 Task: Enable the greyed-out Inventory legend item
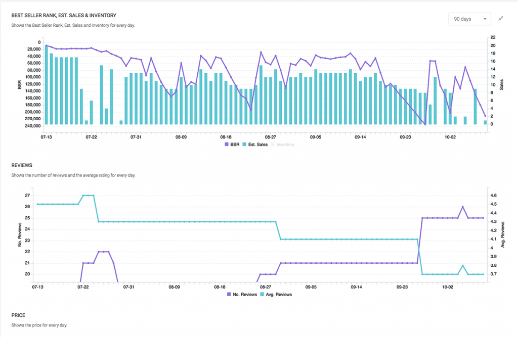[x=284, y=145]
